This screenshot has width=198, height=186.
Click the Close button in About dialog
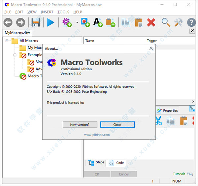[x=117, y=125]
